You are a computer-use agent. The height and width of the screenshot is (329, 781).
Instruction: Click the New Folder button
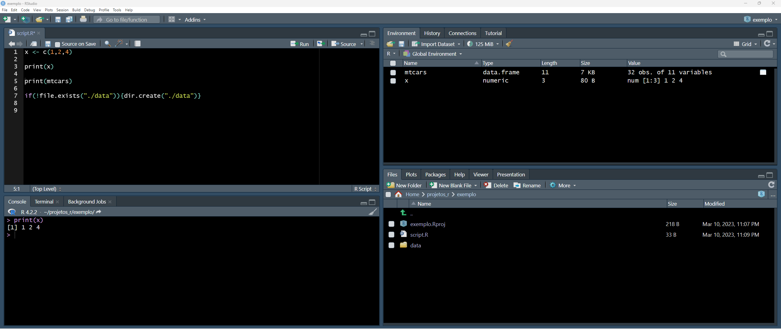coord(405,185)
